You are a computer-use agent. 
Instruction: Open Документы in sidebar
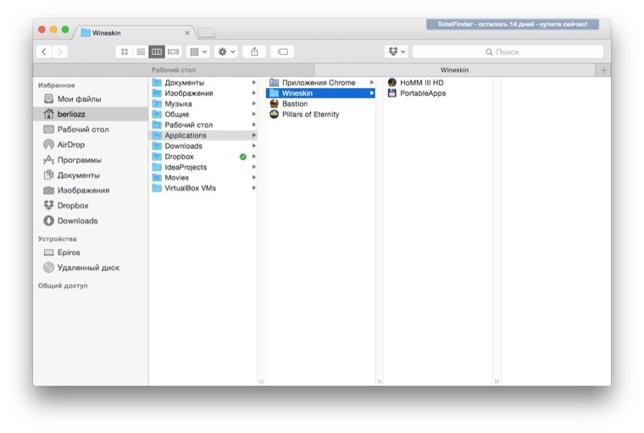pos(91,175)
